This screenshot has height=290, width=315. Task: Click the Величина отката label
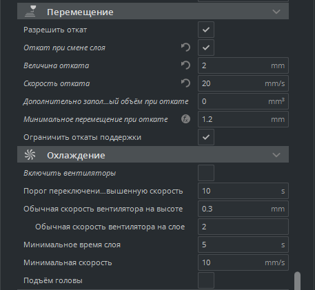pos(57,65)
